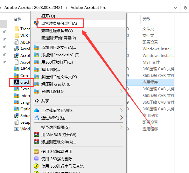Click the Wind application file icon
Image resolution: width=189 pixels, height=173 pixels.
tap(17, 129)
